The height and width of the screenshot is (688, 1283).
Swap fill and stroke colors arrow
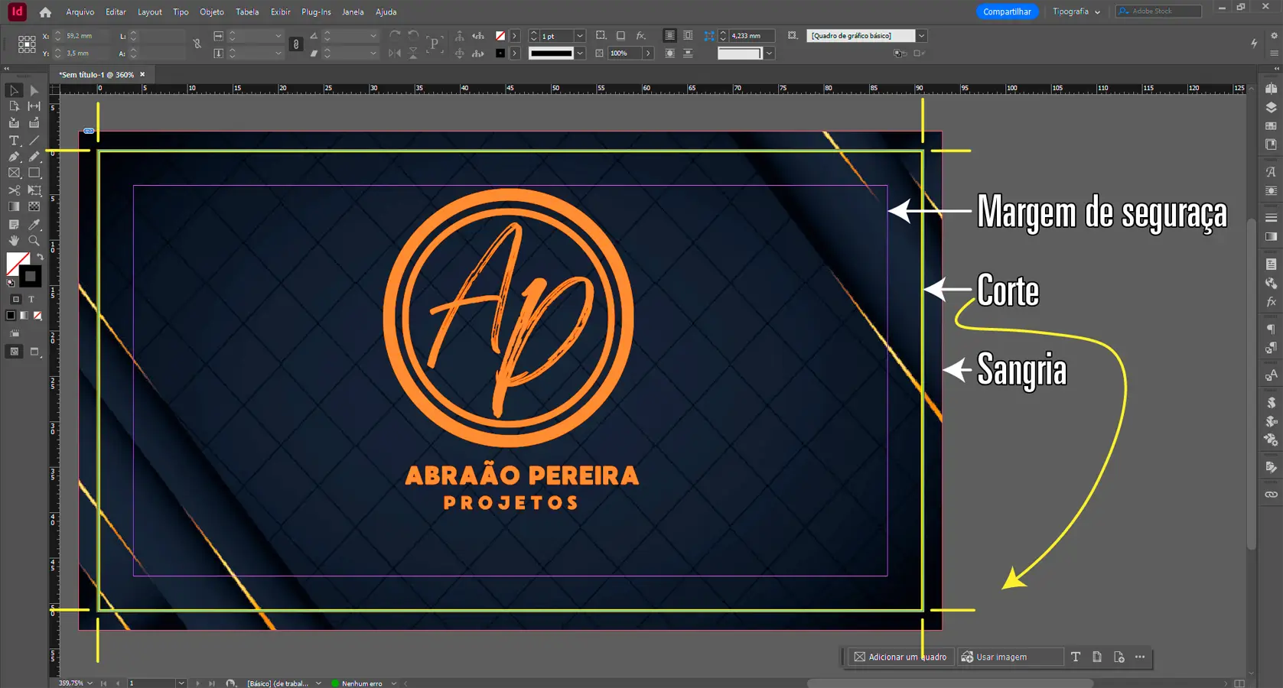point(40,257)
